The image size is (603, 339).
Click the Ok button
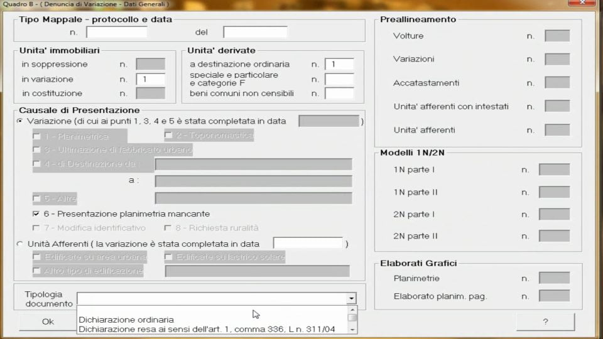pyautogui.click(x=48, y=321)
